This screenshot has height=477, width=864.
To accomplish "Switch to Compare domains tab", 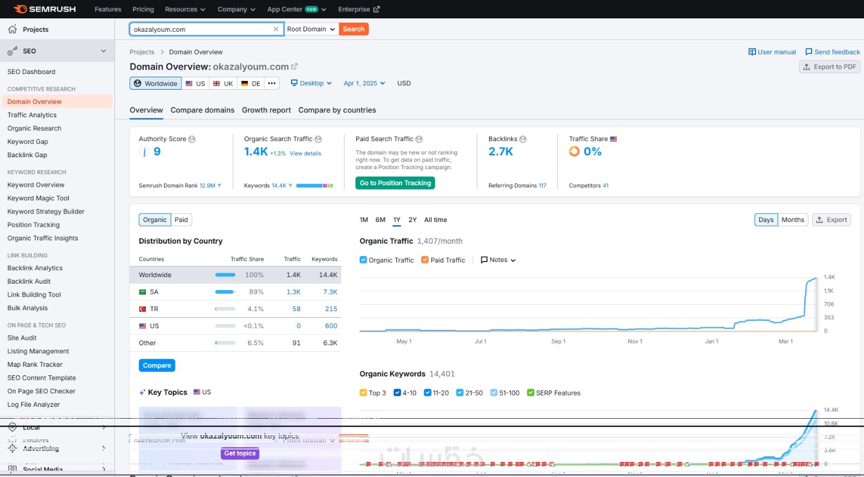I will coord(202,110).
